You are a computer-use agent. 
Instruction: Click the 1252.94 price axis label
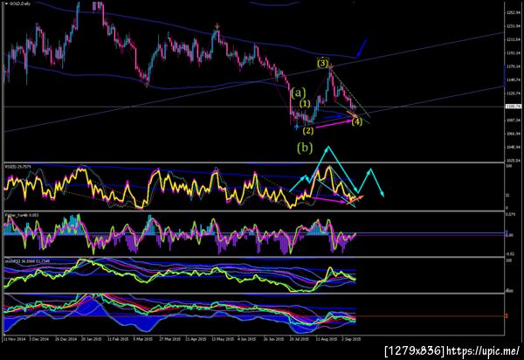point(514,13)
